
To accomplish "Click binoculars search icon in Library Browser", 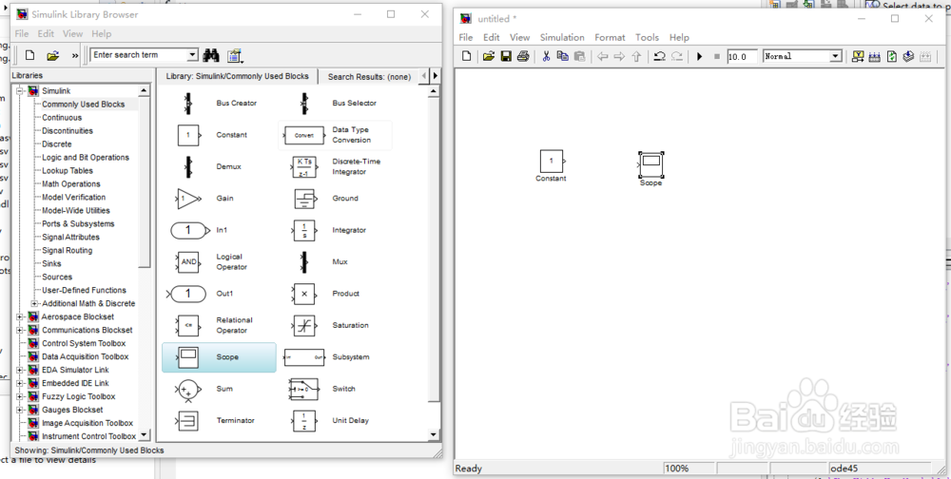I will (210, 55).
